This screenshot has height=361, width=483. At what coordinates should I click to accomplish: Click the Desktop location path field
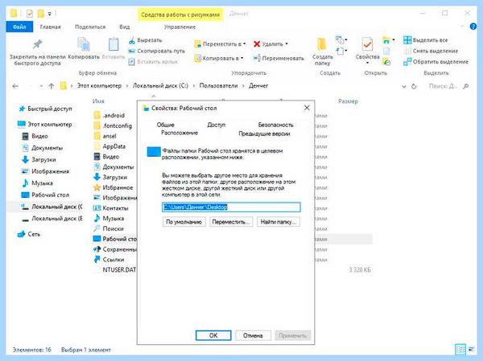231,207
